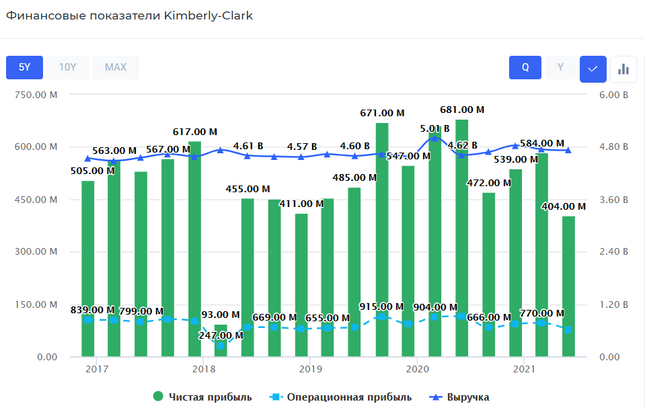Click the 669.00 M operating profit label
Image resolution: width=645 pixels, height=410 pixels.
274,317
